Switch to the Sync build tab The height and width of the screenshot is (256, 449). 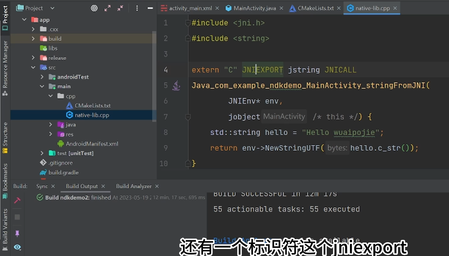(x=42, y=186)
